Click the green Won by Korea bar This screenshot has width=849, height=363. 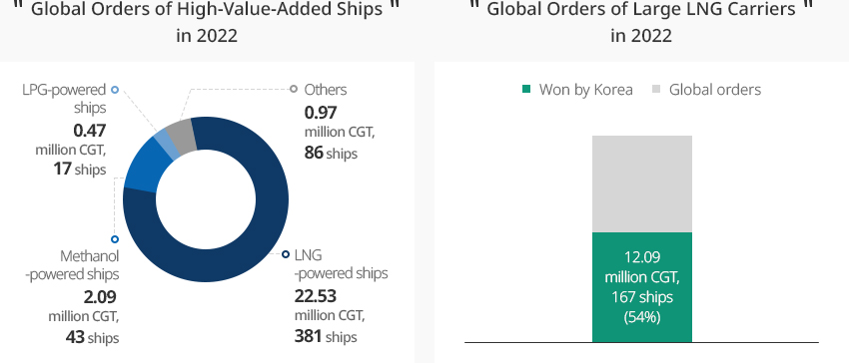pos(642,287)
